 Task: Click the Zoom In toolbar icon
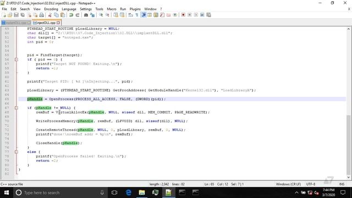point(101,15)
